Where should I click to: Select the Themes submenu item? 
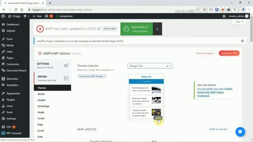click(x=53, y=88)
